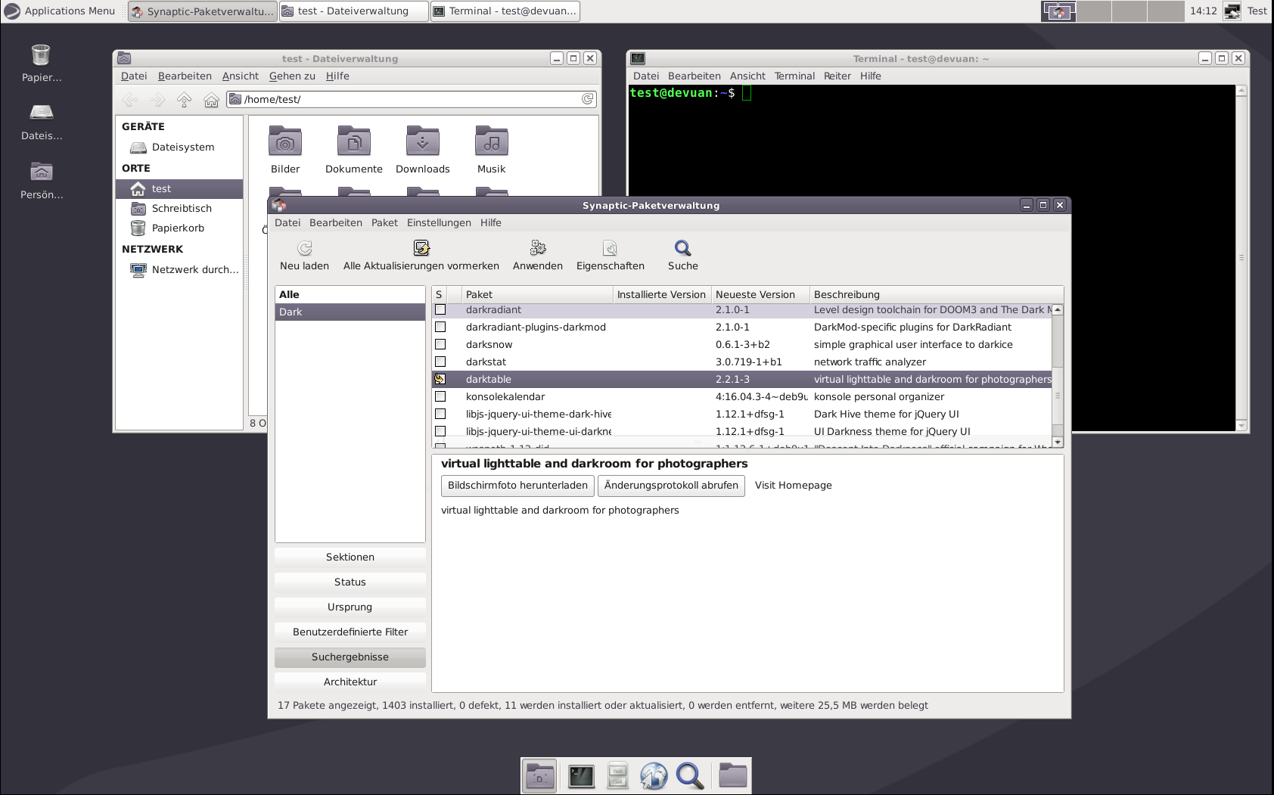Open the Reiter menu in terminal

[837, 76]
